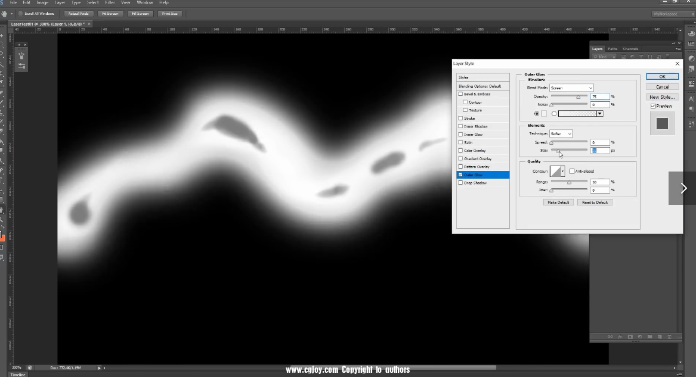
Task: Open the Character panel icon in right dock
Action: [x=691, y=99]
